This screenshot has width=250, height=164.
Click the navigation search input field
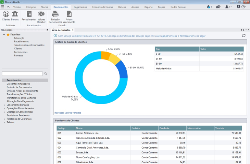(x=22, y=74)
